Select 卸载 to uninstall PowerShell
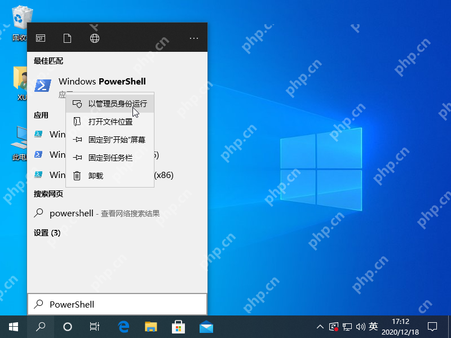451x338 pixels. 96,176
